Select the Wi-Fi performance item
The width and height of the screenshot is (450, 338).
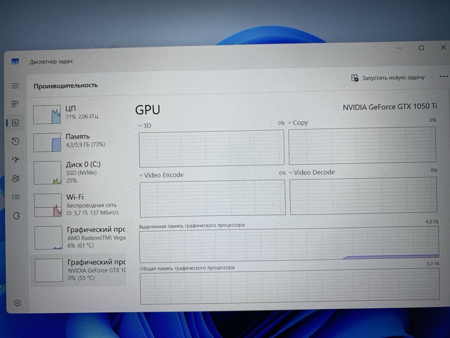pos(79,205)
